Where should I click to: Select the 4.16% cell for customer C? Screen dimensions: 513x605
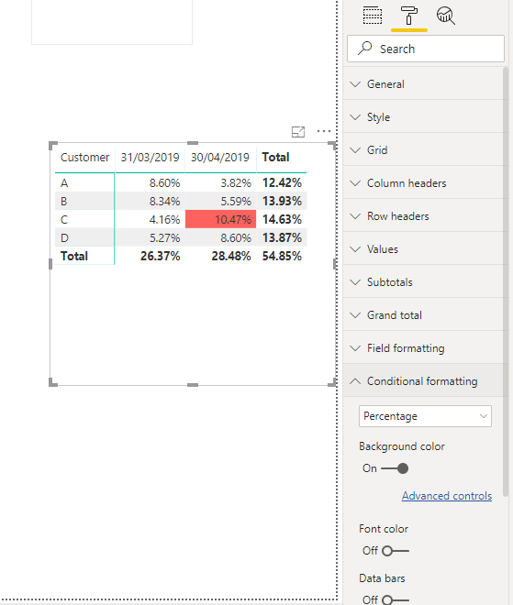coord(164,220)
